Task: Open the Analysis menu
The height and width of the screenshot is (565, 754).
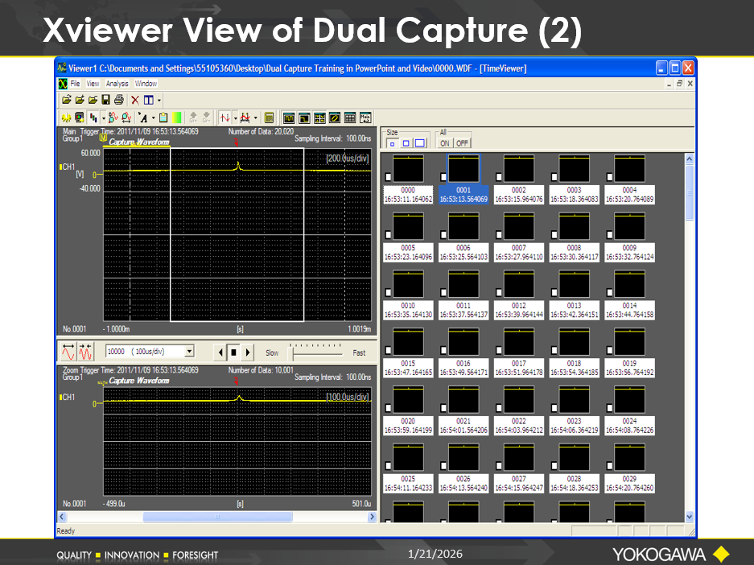Action: 117,84
